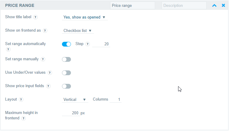Remove the Price Range filter with X
This screenshot has width=229, height=131.
pyautogui.click(x=223, y=5)
